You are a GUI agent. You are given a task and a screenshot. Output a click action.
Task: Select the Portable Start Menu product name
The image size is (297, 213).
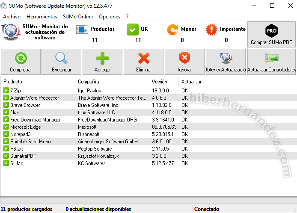(x=30, y=142)
